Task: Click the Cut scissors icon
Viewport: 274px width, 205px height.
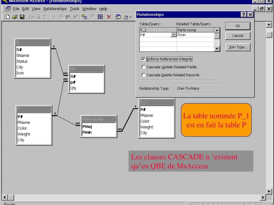Action: [x=54, y=17]
